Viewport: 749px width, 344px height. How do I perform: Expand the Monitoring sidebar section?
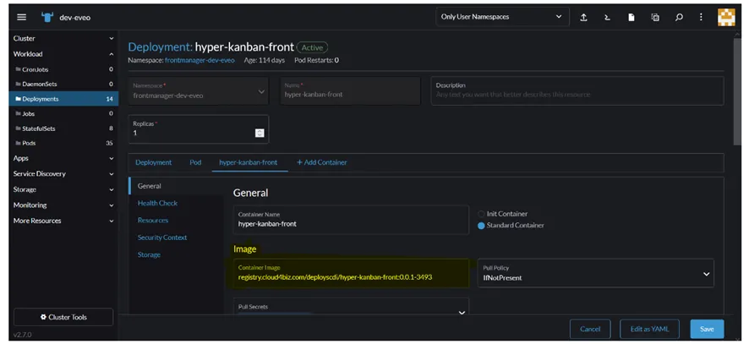[x=63, y=205]
